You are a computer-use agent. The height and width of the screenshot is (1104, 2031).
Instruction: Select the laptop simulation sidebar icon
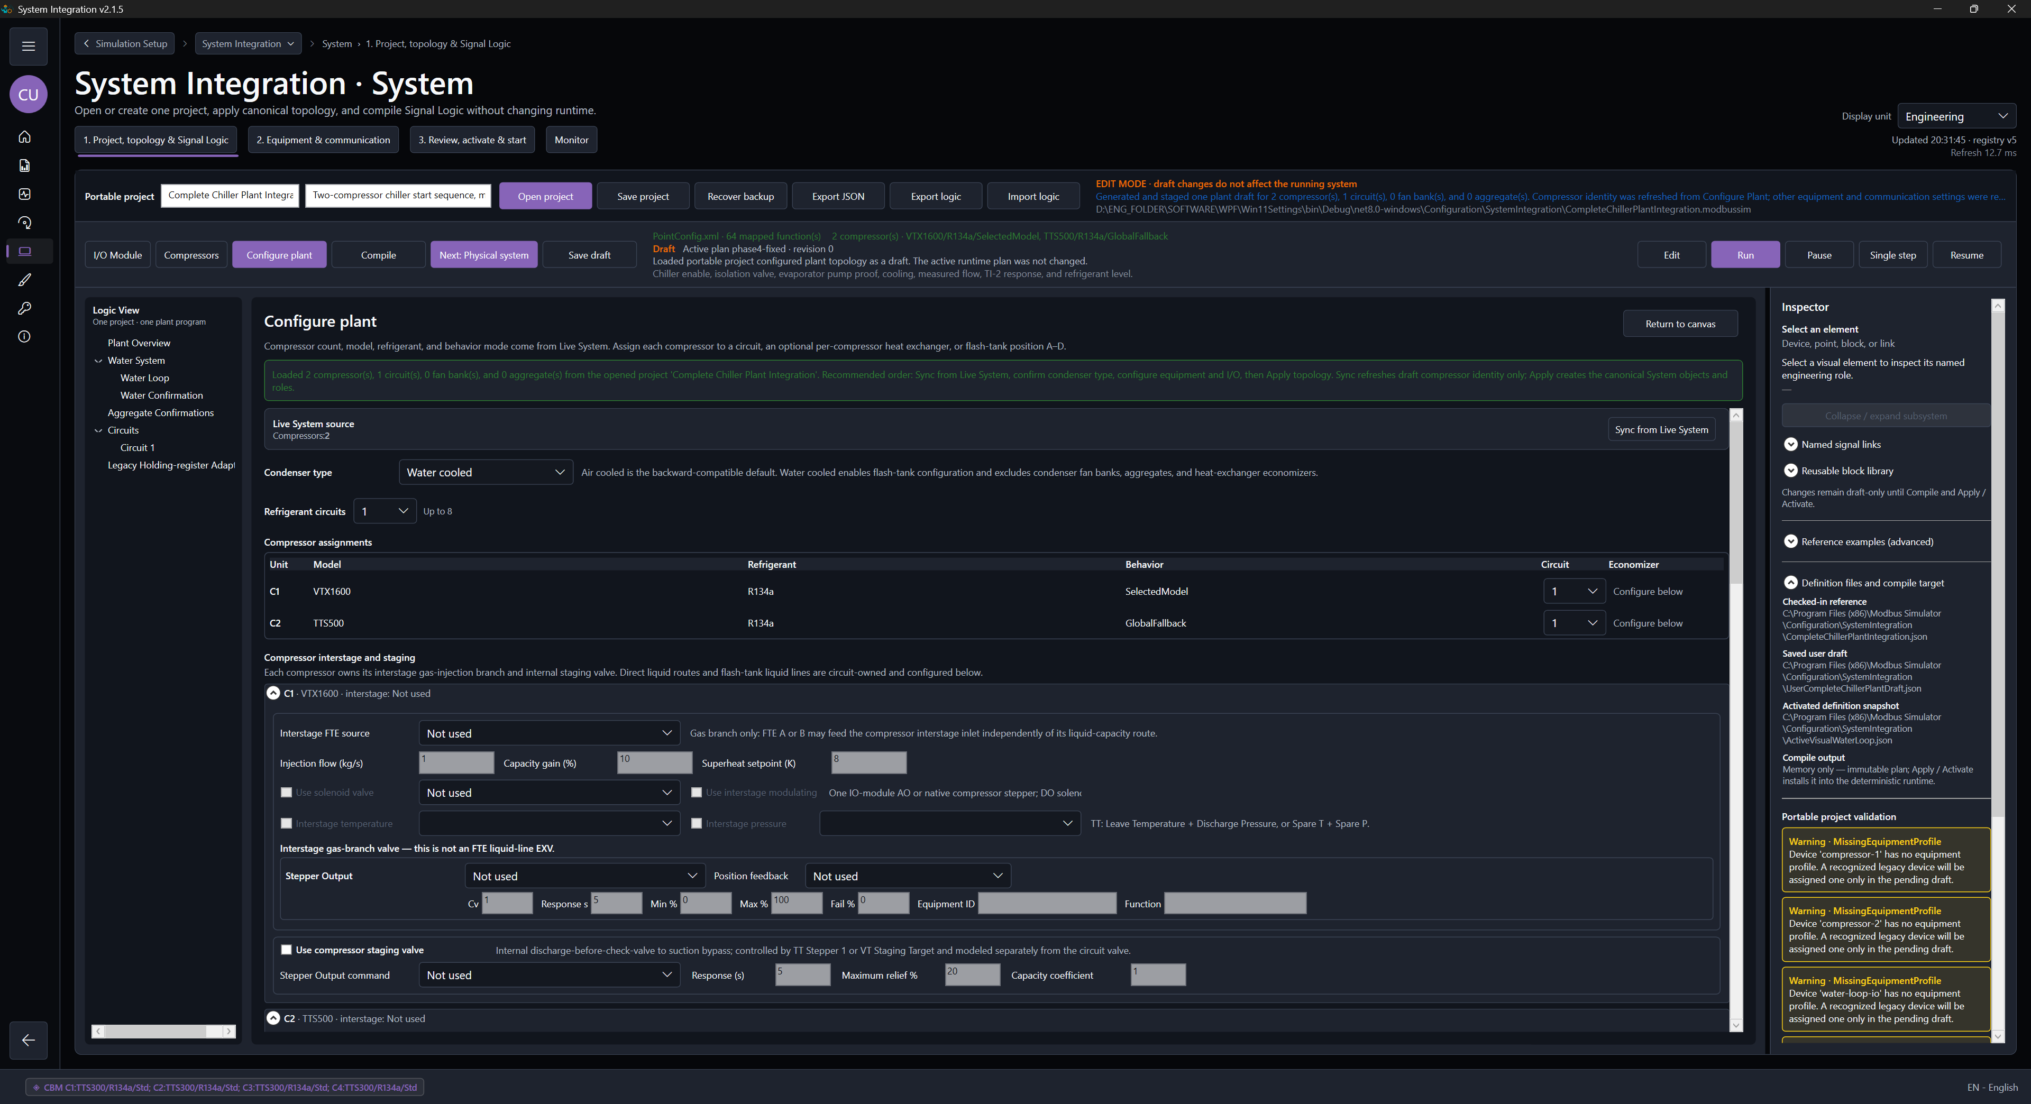[x=24, y=251]
